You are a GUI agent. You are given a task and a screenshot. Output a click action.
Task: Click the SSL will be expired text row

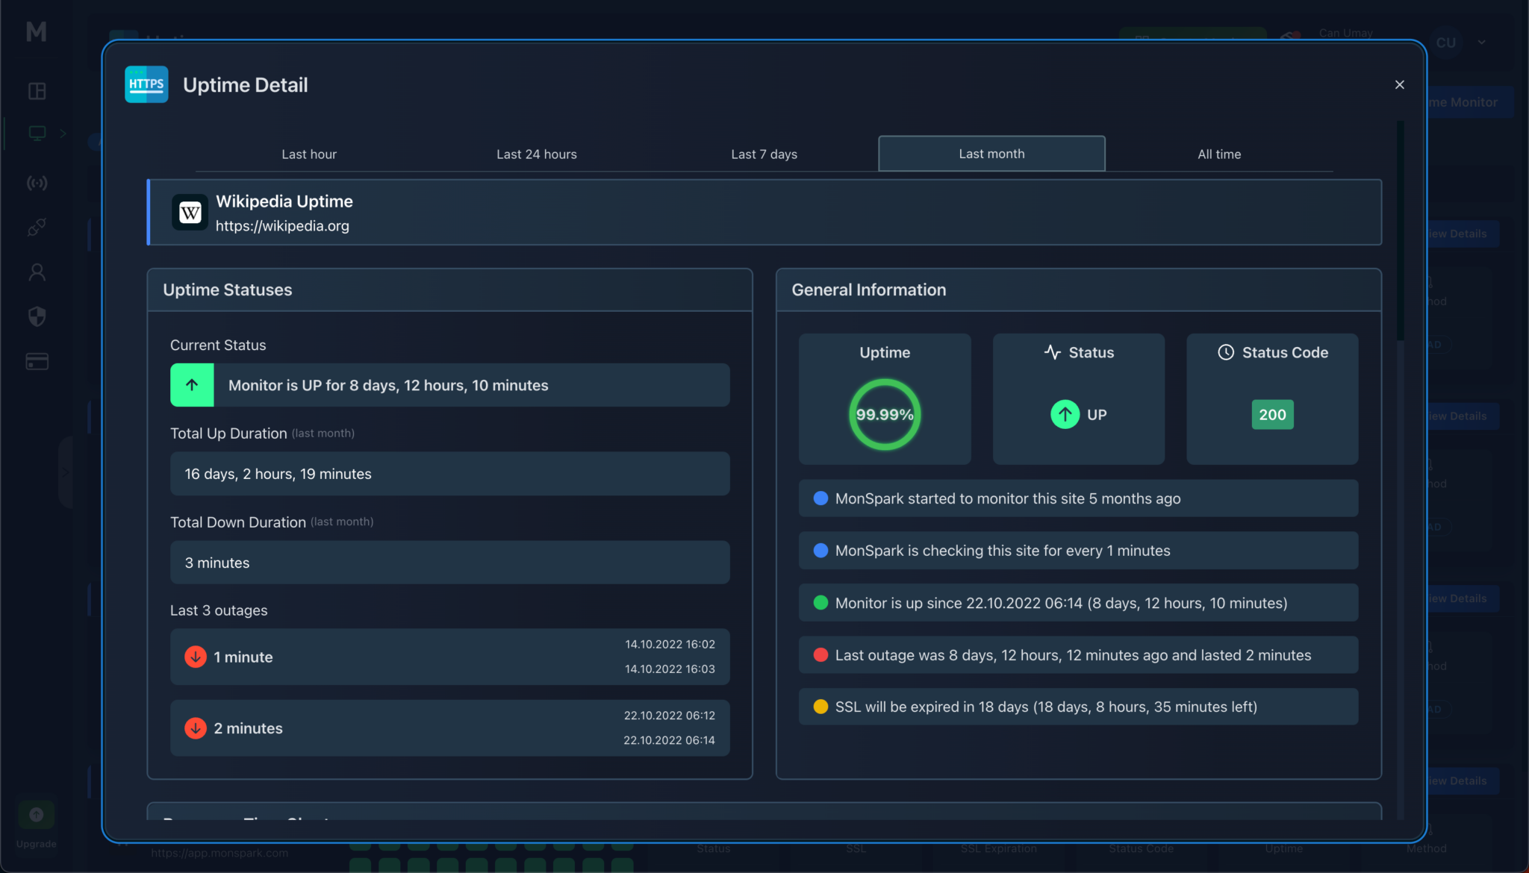pos(1078,707)
